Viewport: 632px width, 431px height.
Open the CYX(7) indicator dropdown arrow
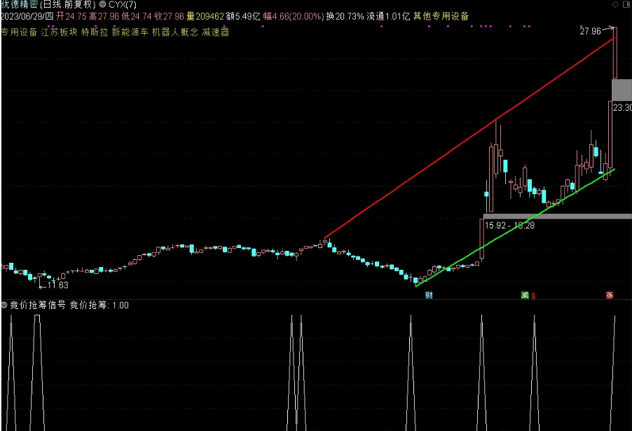click(103, 4)
